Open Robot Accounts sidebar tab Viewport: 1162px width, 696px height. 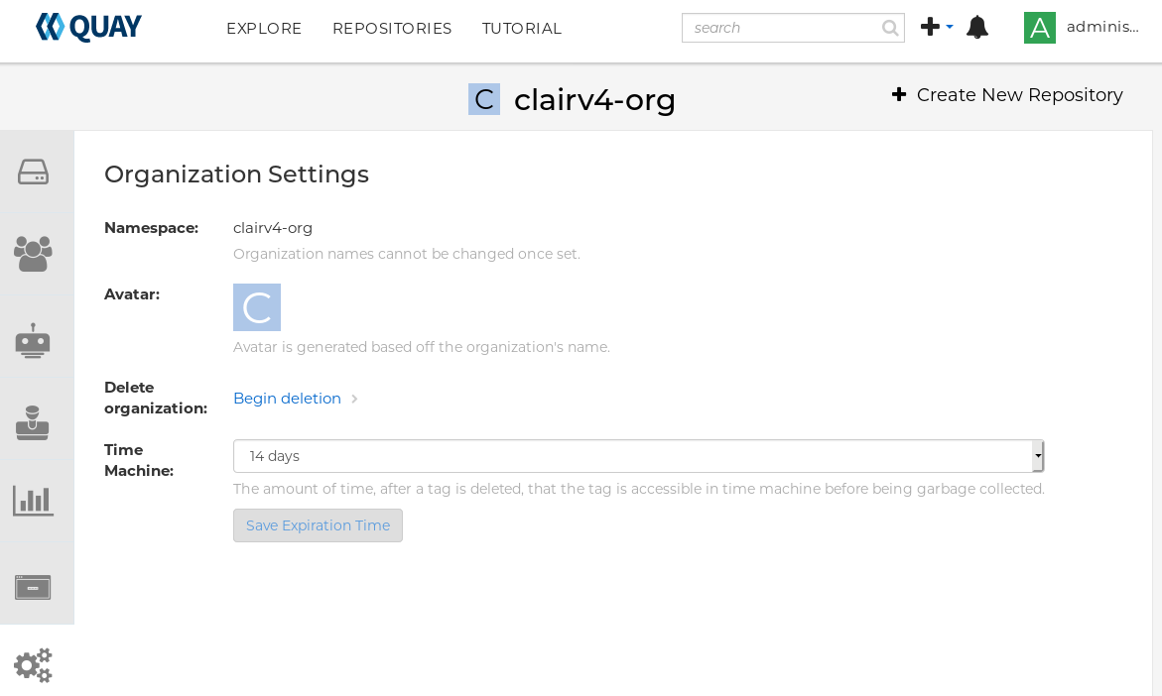33,340
